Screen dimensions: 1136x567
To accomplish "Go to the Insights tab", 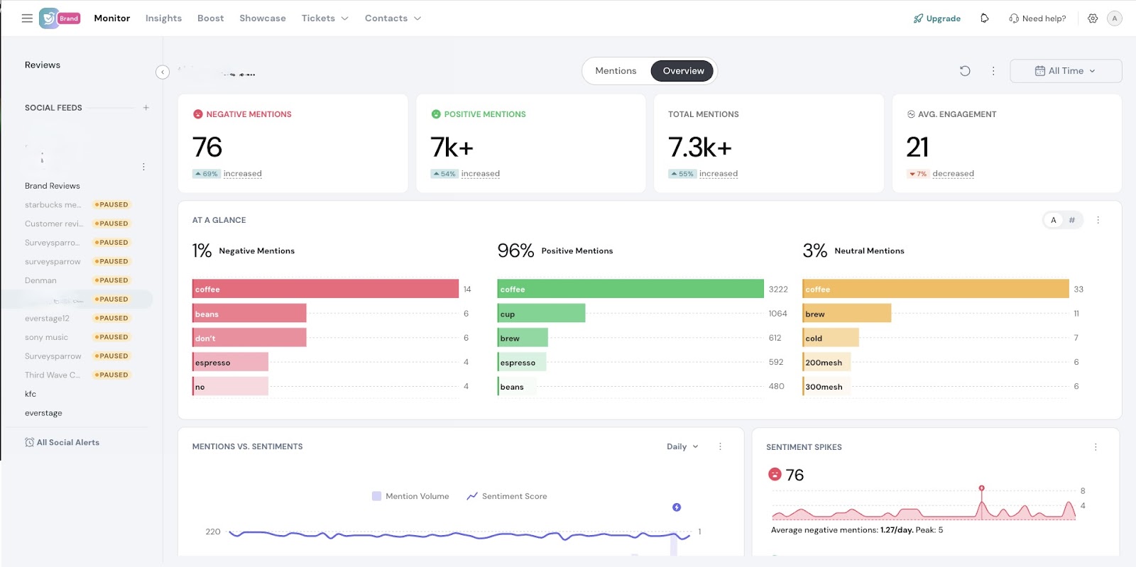I will pyautogui.click(x=163, y=18).
